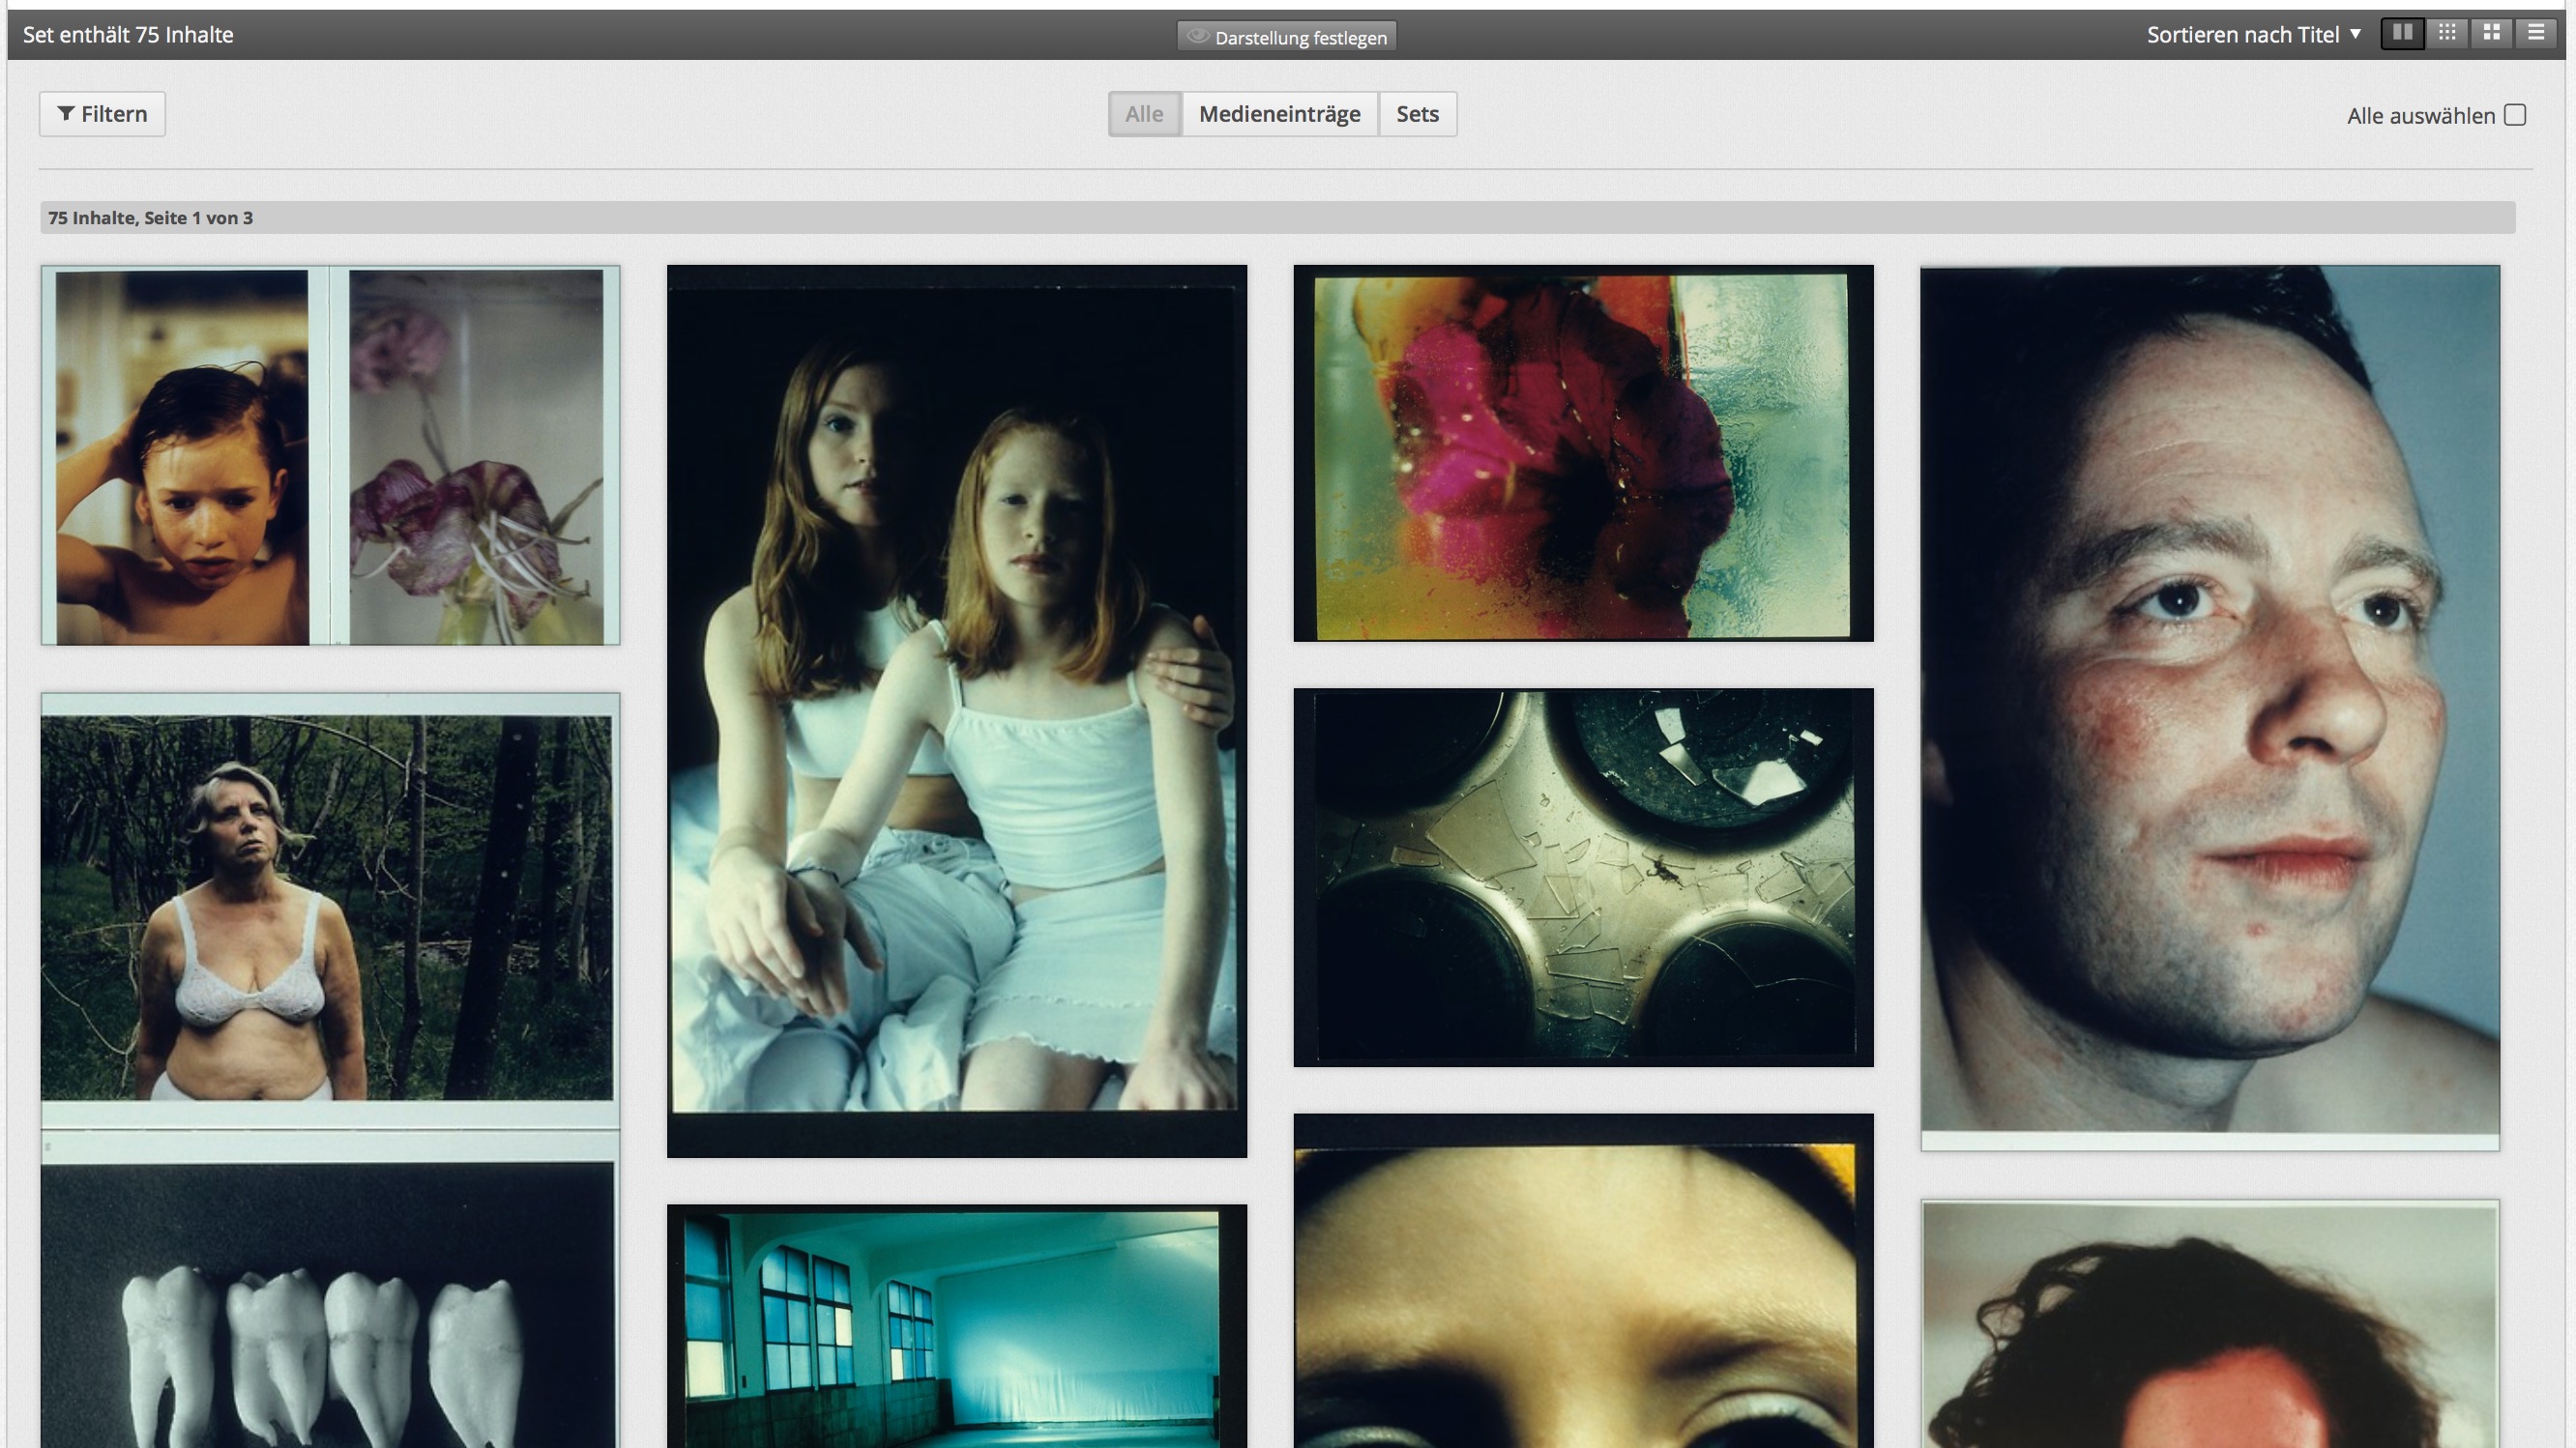2576x1448 pixels.
Task: Open Sortieren nach Titel dropdown
Action: point(2253,35)
